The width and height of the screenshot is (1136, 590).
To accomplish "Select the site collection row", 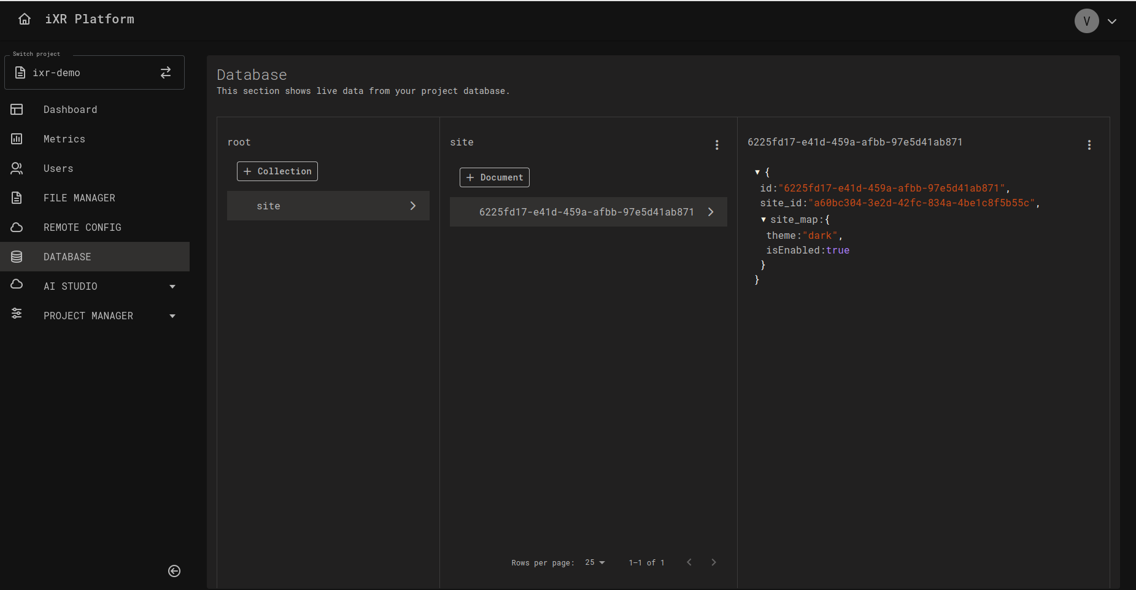I will point(328,206).
